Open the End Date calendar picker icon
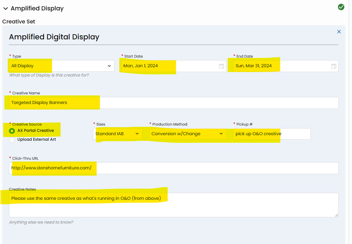The width and height of the screenshot is (352, 244). pyautogui.click(x=334, y=66)
